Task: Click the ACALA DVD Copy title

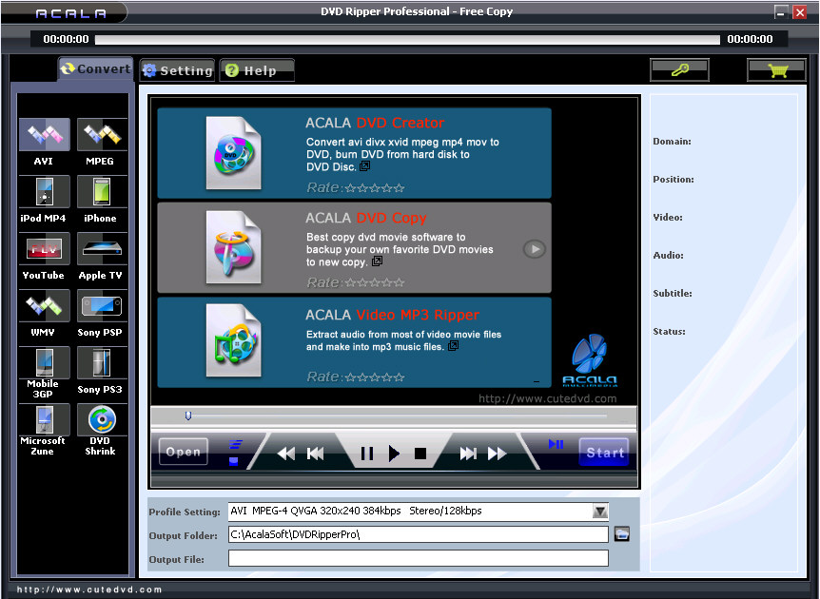Action: coord(366,218)
